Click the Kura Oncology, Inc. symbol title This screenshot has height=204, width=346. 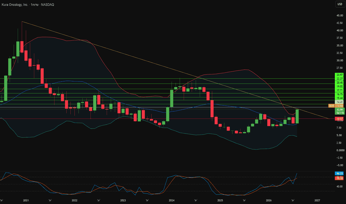click(15, 4)
